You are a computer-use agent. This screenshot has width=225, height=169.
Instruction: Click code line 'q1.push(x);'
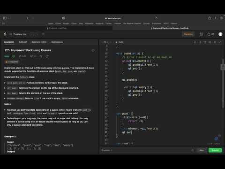tap(130, 80)
